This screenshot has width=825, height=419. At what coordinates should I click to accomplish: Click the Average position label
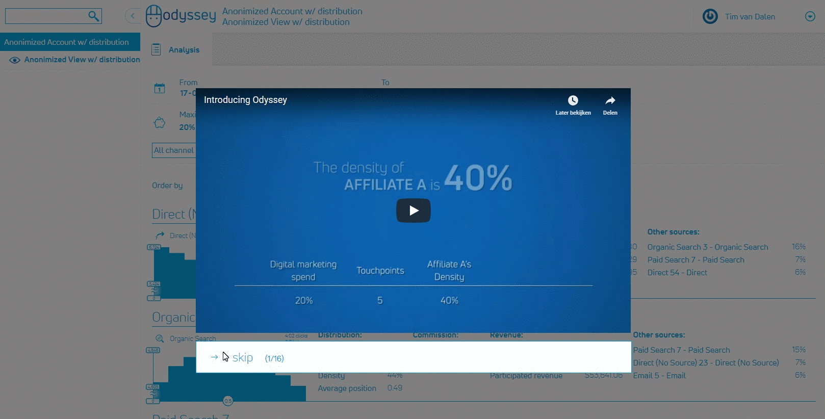347,388
